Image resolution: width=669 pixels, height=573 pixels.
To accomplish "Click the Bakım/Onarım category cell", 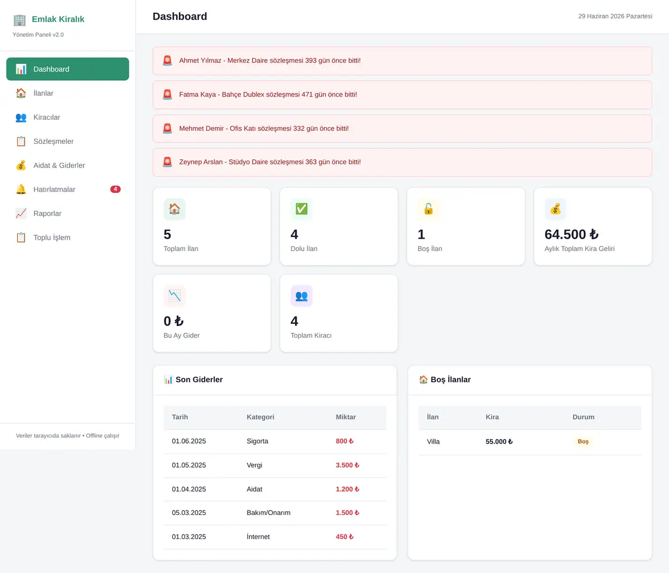I will click(268, 513).
